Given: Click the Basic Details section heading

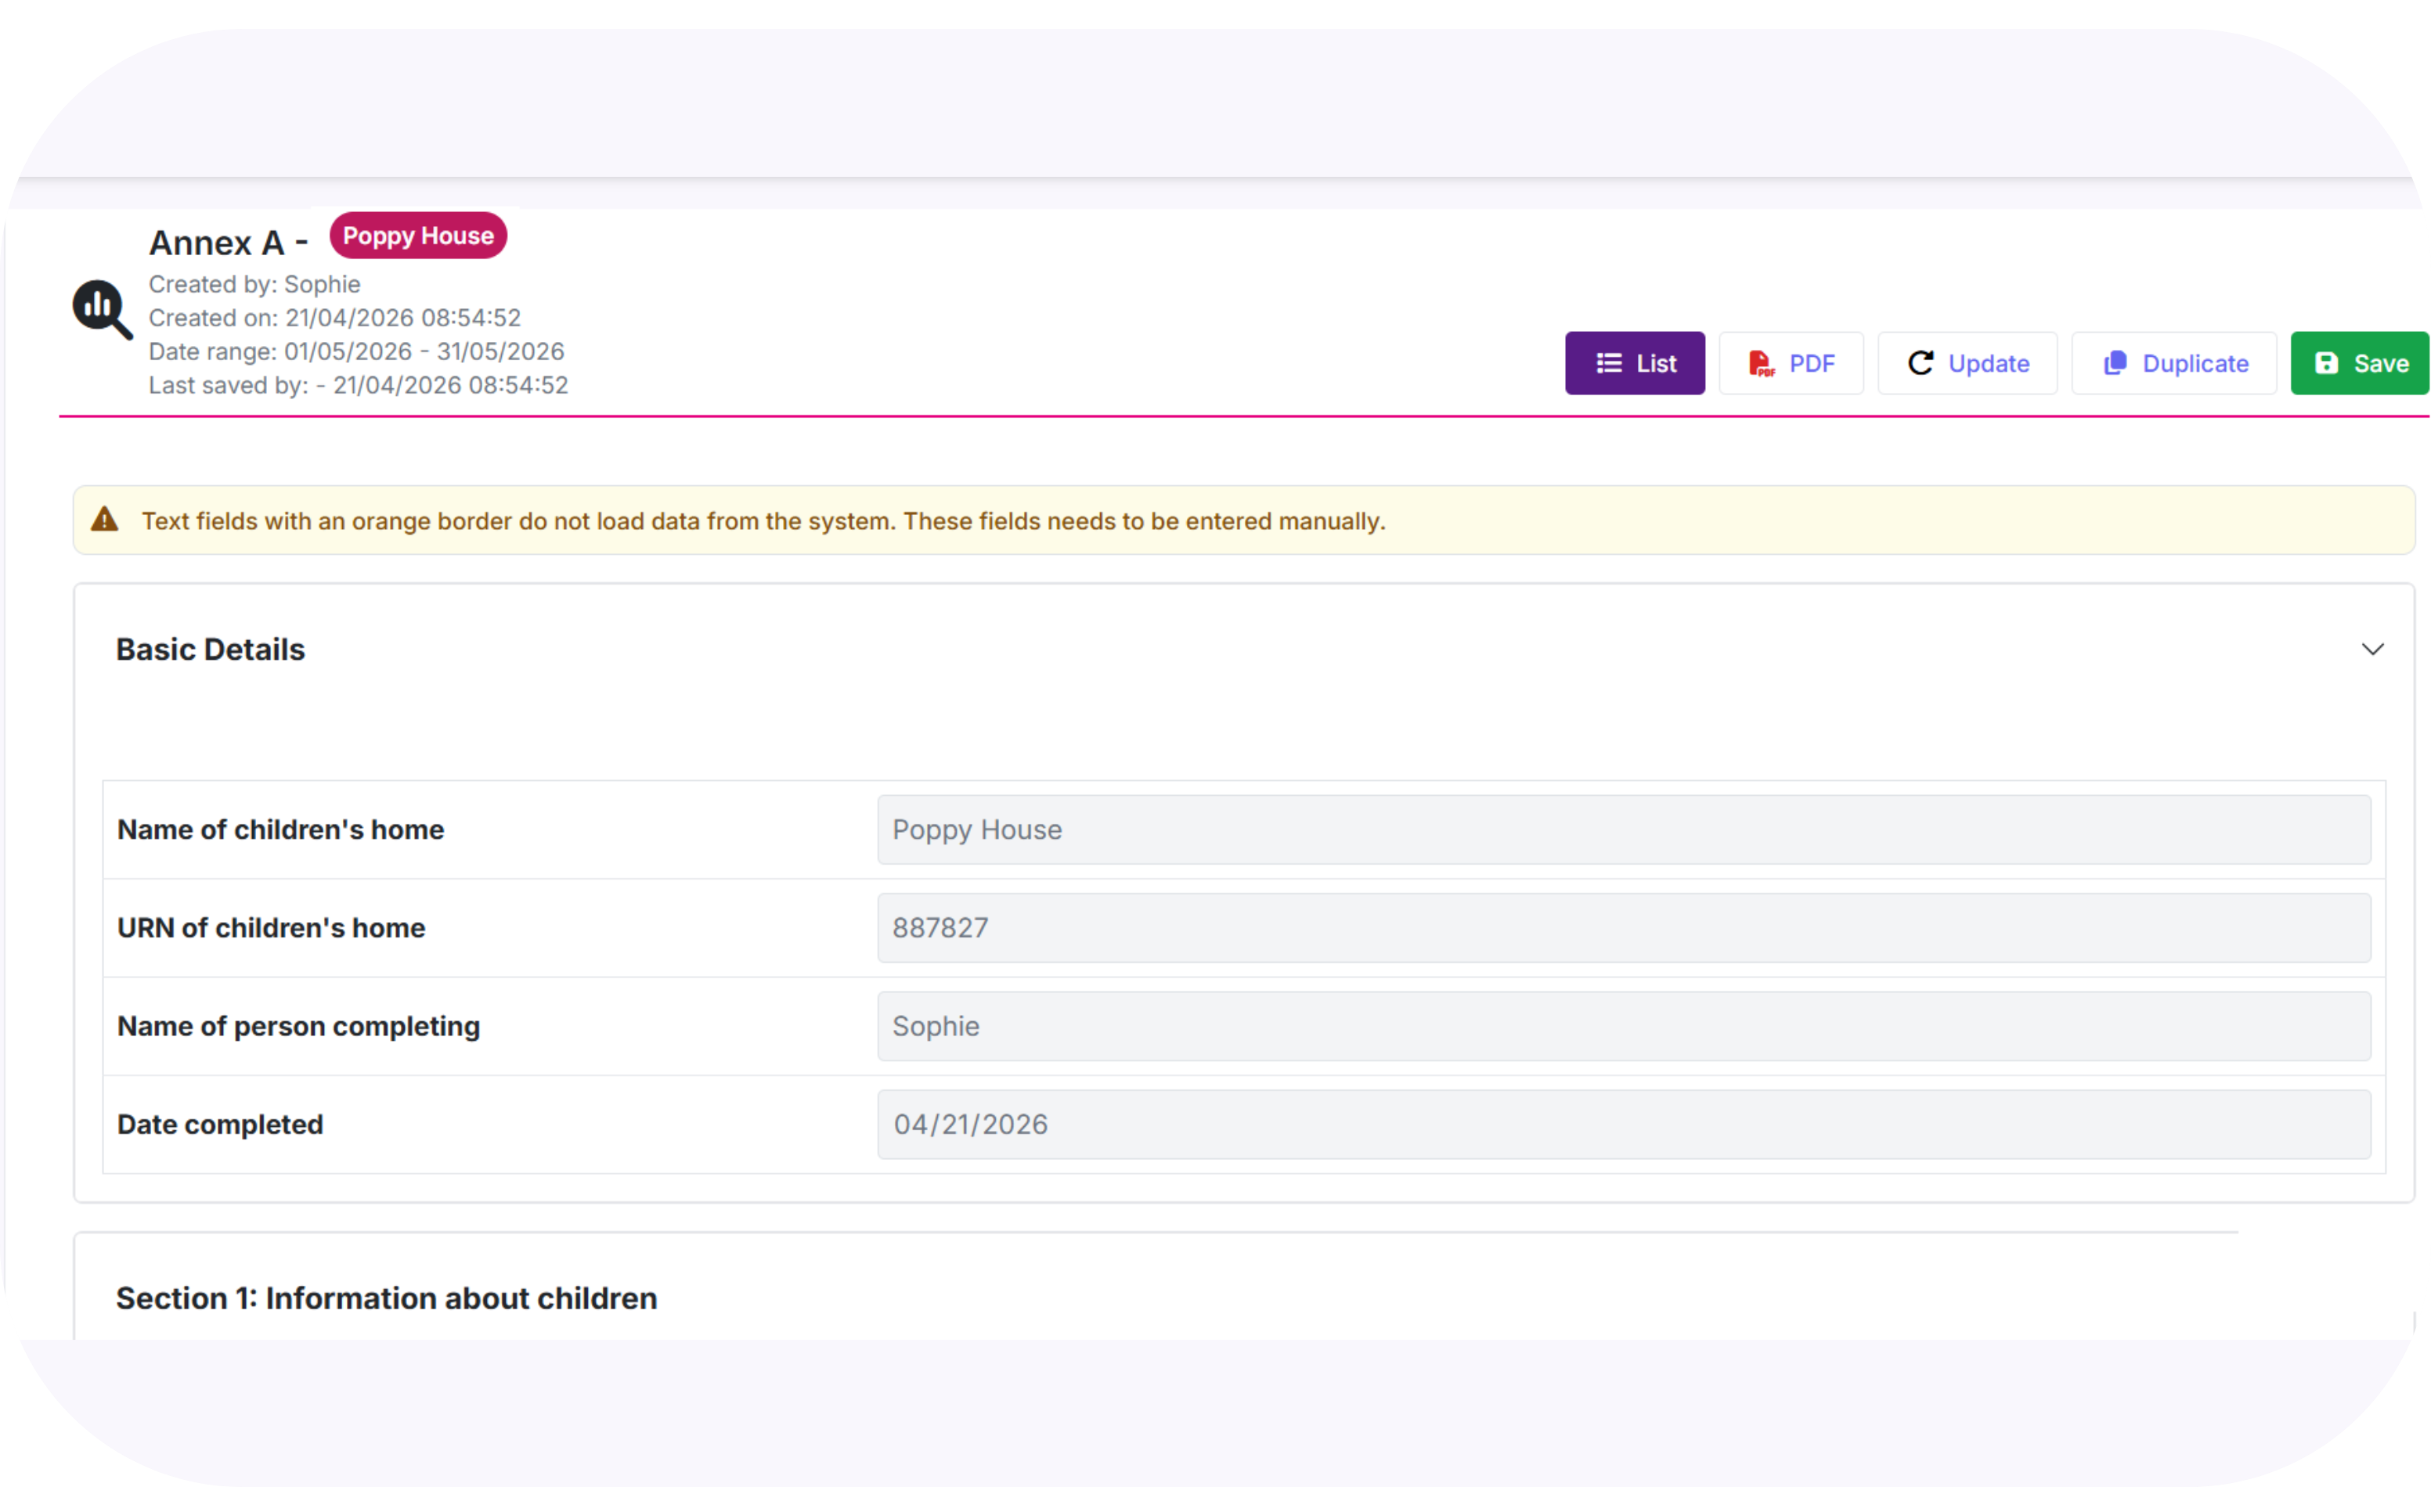Looking at the screenshot, I should click(210, 650).
